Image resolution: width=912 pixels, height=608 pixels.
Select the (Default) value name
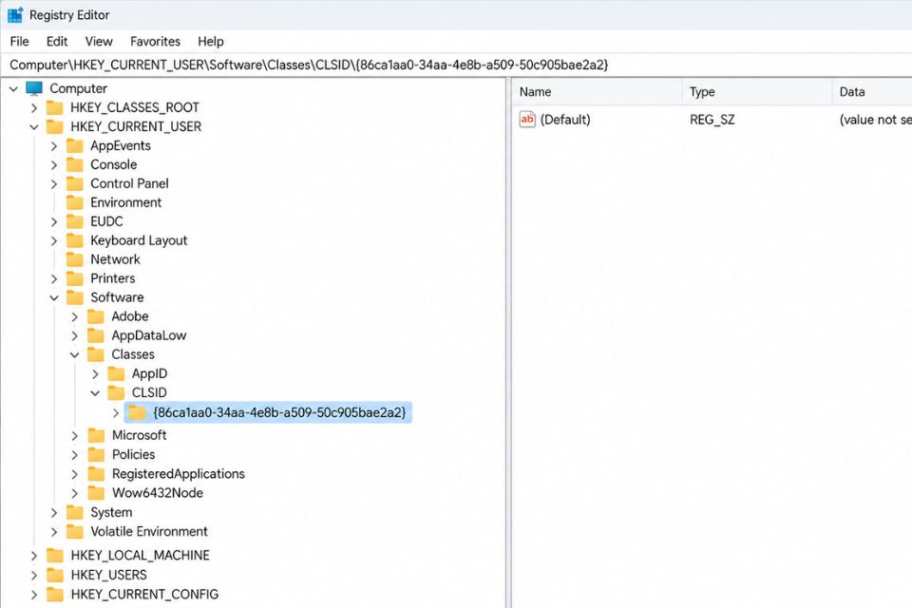click(x=564, y=120)
